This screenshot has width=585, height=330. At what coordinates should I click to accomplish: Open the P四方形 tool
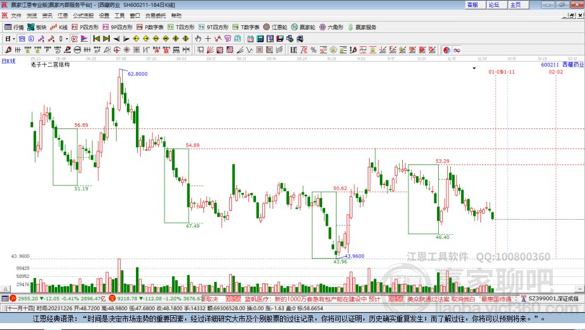(85, 27)
